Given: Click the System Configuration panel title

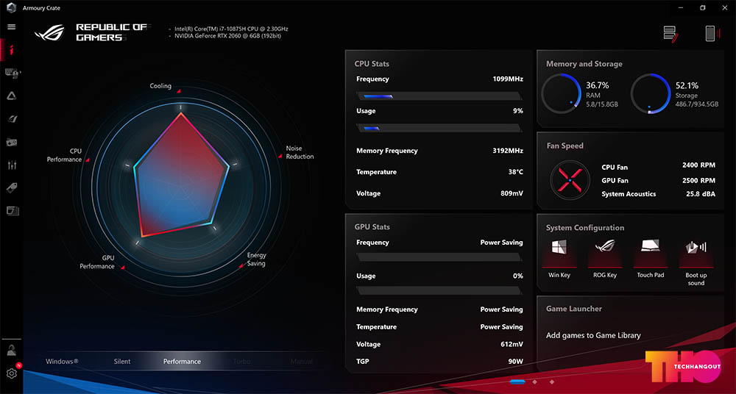Looking at the screenshot, I should (x=585, y=228).
